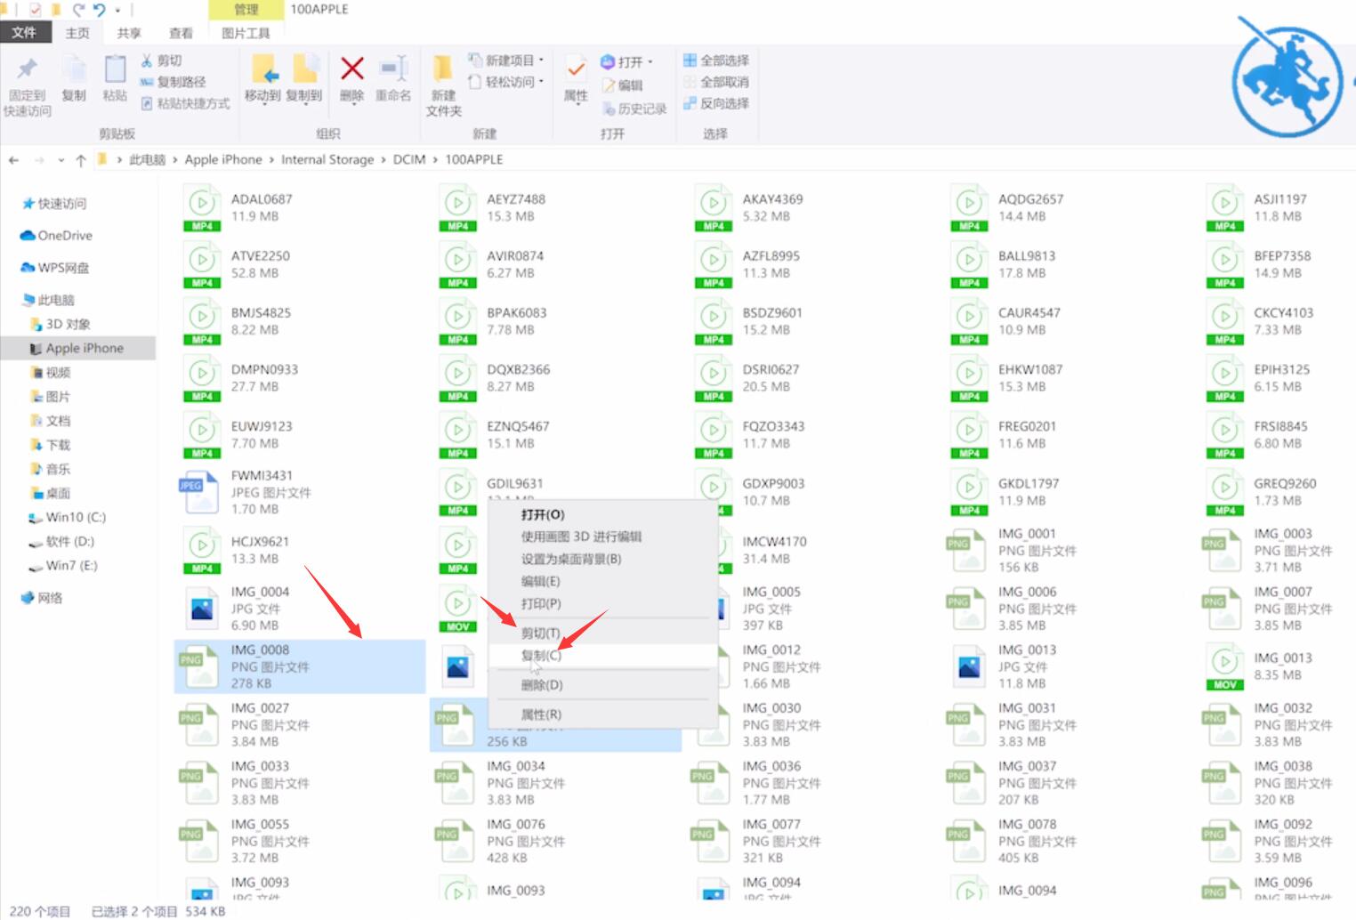The width and height of the screenshot is (1356, 920).
Task: Click the Cut (剪切) ribbon button
Action: point(161,61)
